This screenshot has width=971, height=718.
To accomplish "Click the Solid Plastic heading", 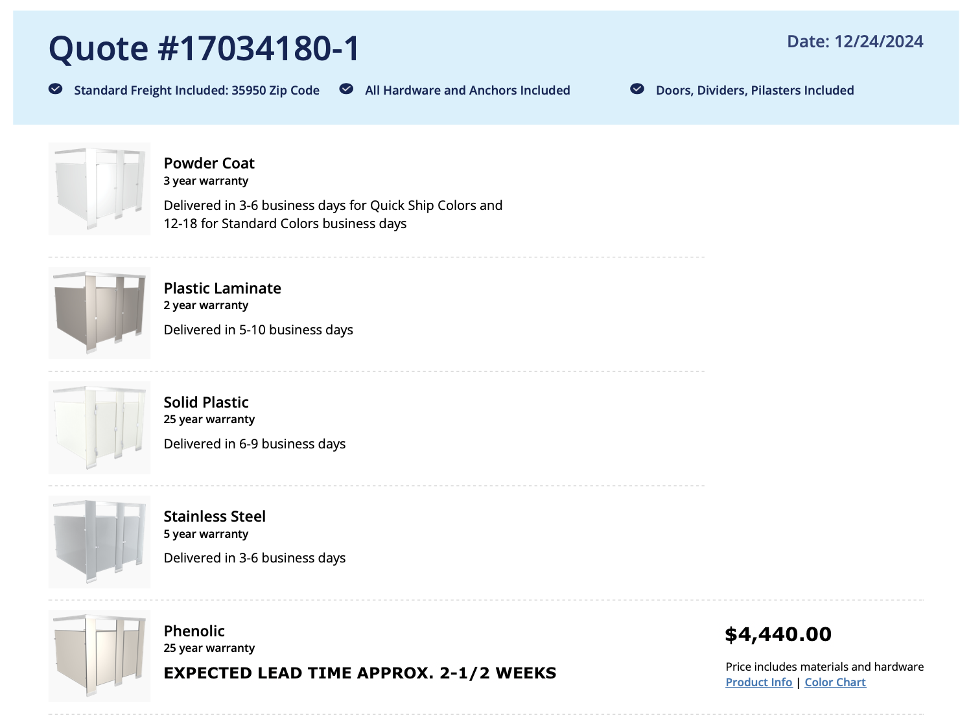I will [206, 402].
